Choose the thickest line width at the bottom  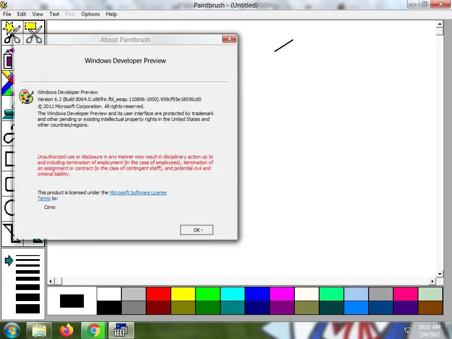tap(28, 309)
